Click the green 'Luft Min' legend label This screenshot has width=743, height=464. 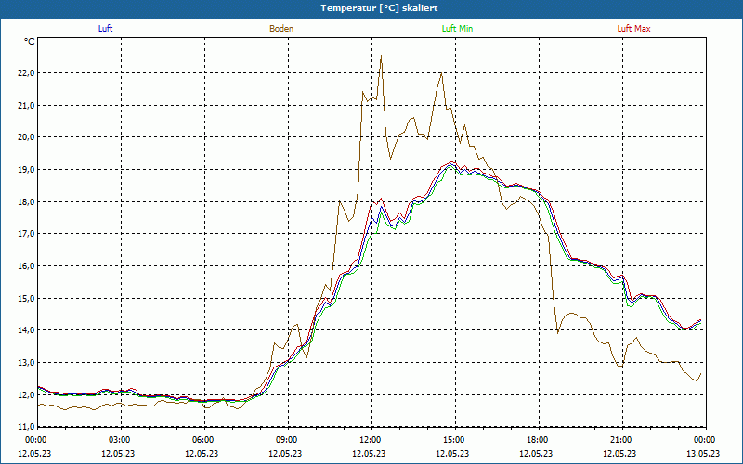457,29
